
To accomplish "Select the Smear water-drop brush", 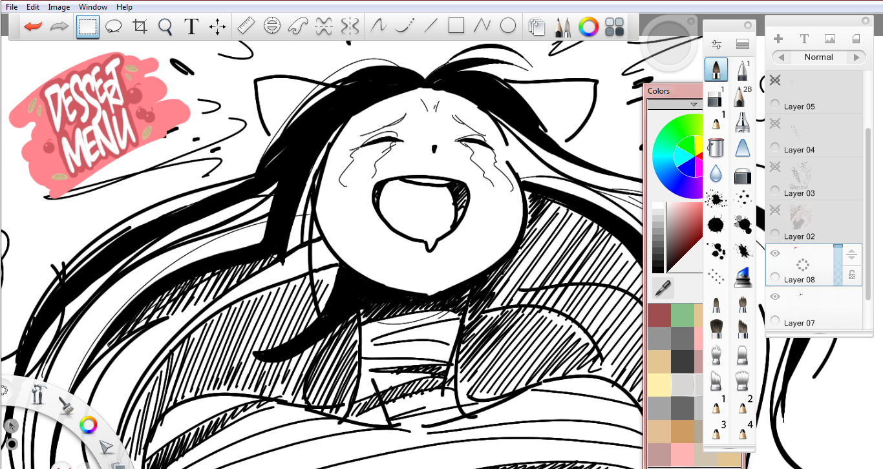I will pyautogui.click(x=716, y=173).
